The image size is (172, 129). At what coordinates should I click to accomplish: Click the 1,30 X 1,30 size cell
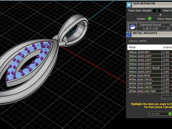point(150,29)
